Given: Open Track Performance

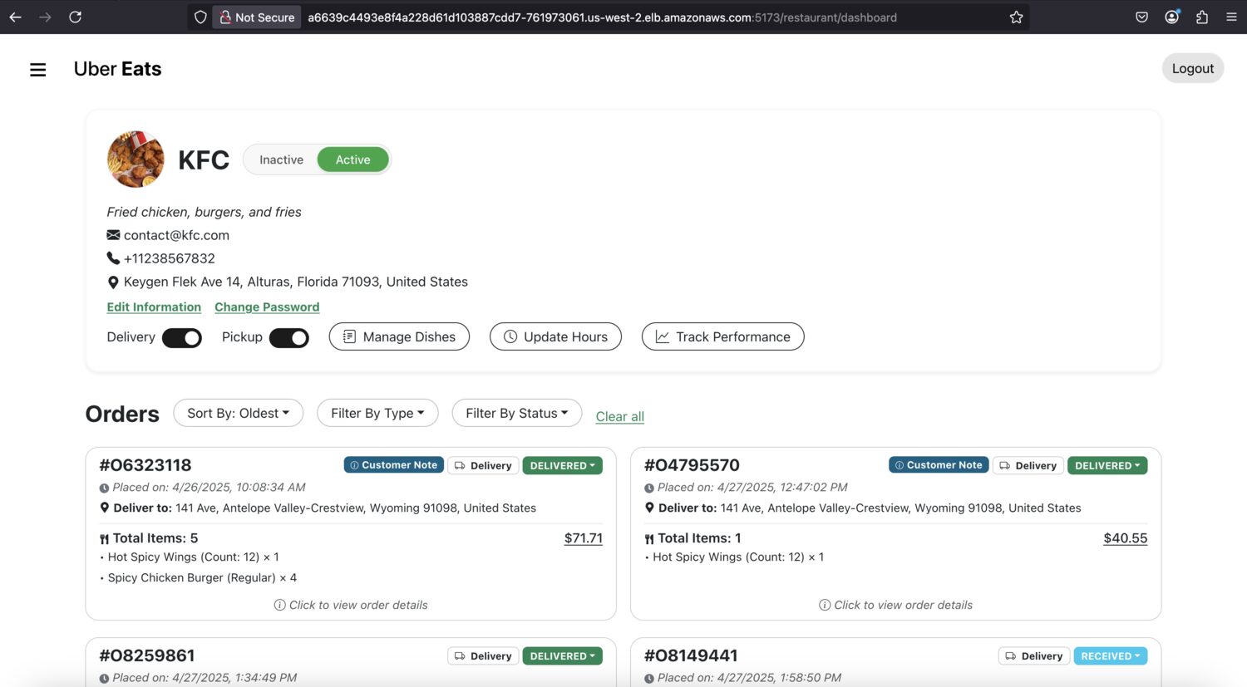Looking at the screenshot, I should [x=723, y=336].
